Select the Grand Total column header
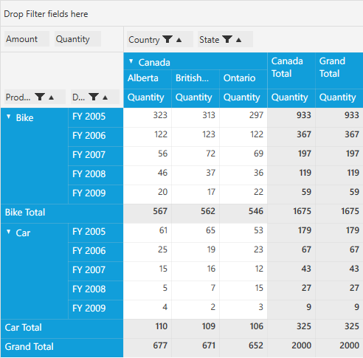Screen dimensions: 363x358 tap(339, 70)
